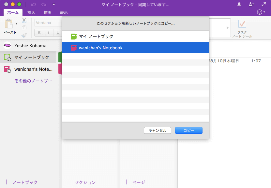The width and height of the screenshot is (271, 188).
Task: Select wanichan's Note... in the sidebar
Action: 28,69
